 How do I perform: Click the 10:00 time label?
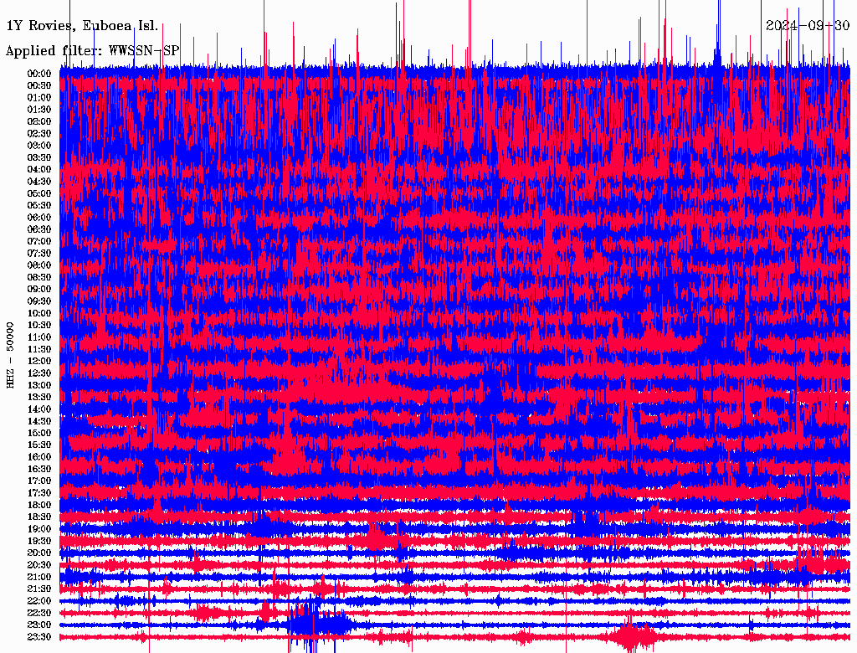(x=40, y=314)
